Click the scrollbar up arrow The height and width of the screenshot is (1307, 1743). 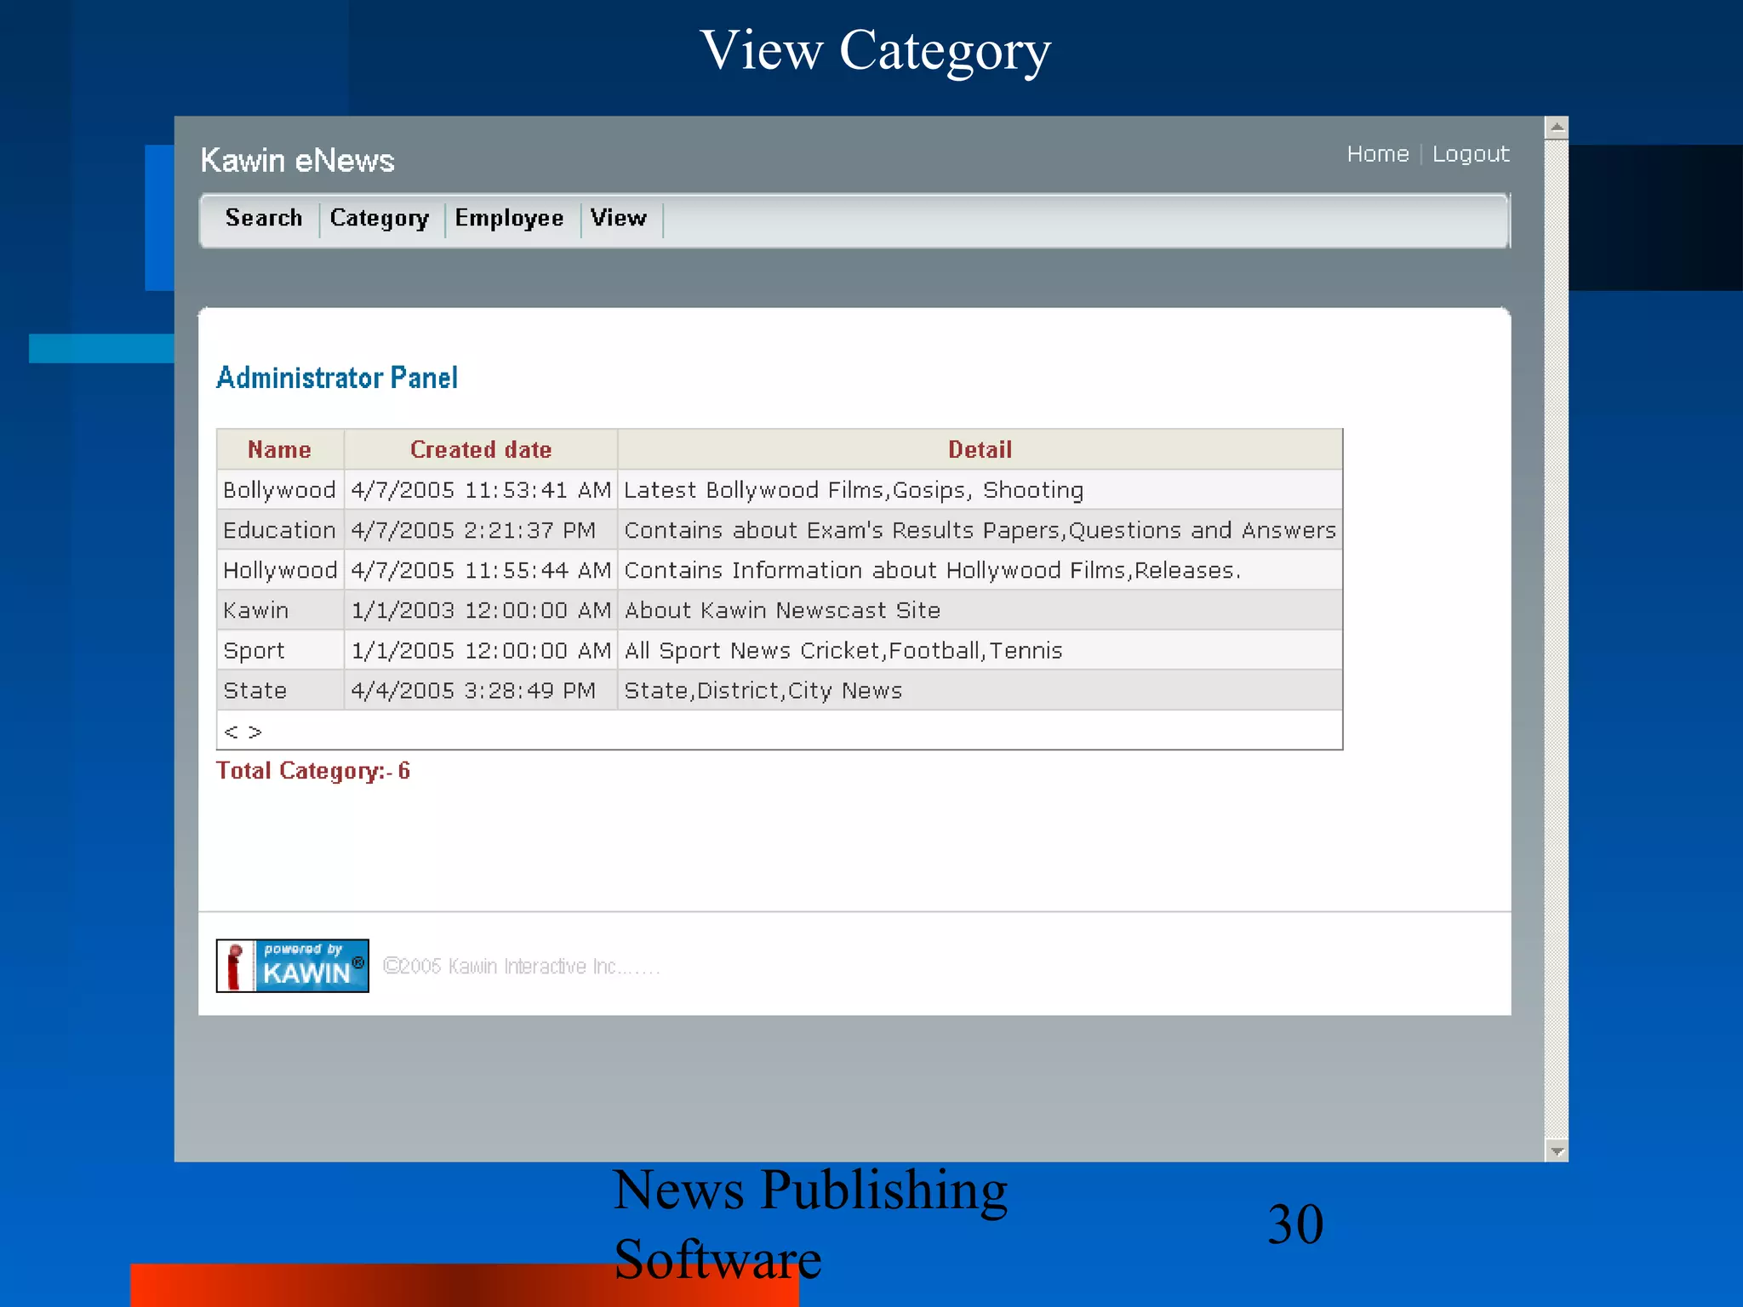tap(1557, 128)
